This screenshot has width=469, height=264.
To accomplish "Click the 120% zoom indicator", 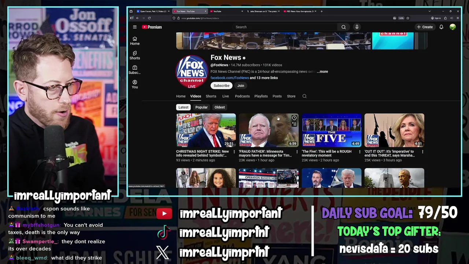I will pyautogui.click(x=401, y=18).
